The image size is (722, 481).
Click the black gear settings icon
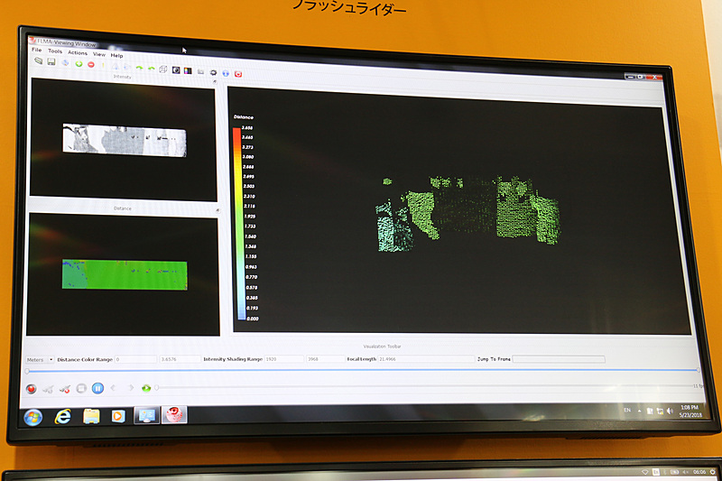coord(213,73)
